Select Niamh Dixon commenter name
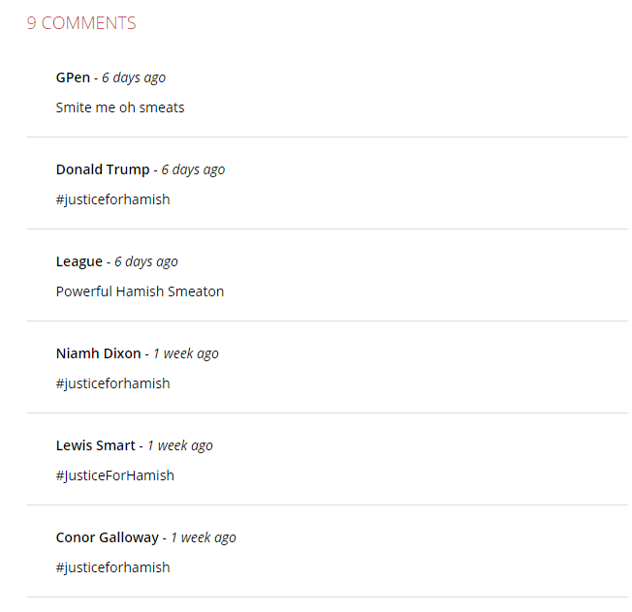This screenshot has width=632, height=612. pyautogui.click(x=98, y=353)
